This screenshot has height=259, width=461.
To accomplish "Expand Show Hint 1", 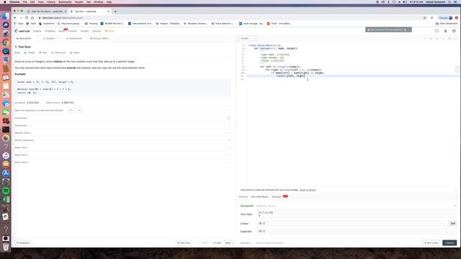I will [122, 147].
